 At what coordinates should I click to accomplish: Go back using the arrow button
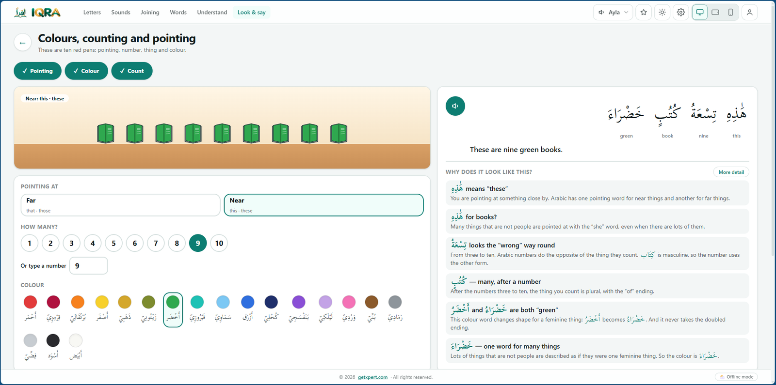point(22,43)
